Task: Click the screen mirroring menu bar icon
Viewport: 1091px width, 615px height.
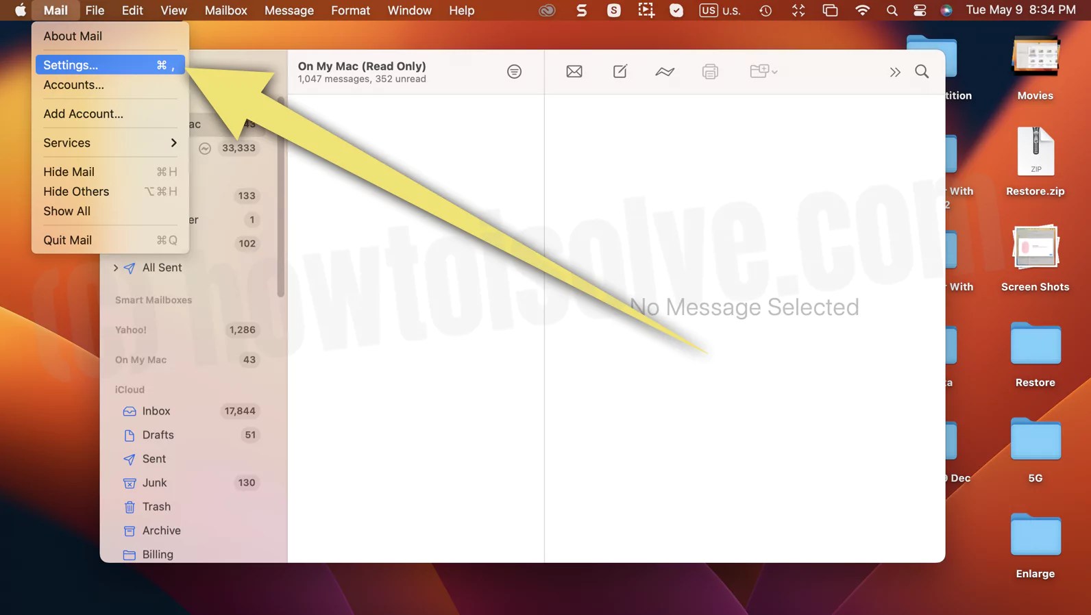Action: pyautogui.click(x=830, y=10)
